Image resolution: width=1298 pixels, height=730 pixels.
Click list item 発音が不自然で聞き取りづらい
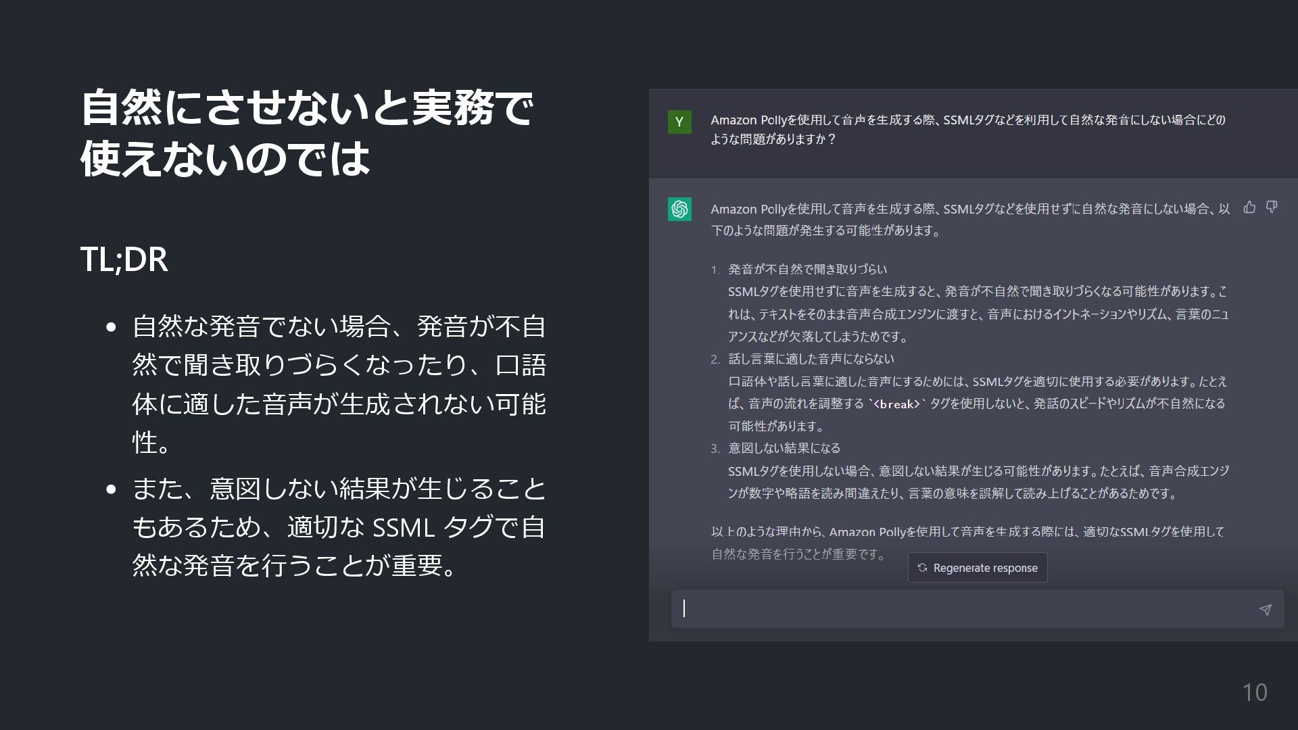pyautogui.click(x=807, y=269)
